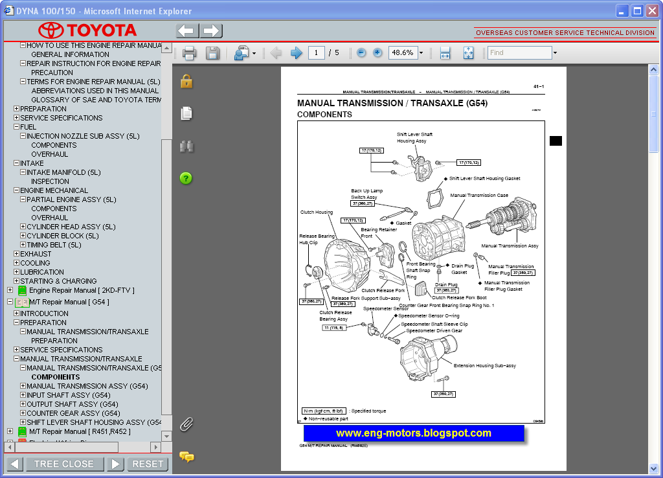The image size is (663, 478).
Task: Expand CYLINDER HEAD ASSY (5L) node
Action: tap(23, 227)
